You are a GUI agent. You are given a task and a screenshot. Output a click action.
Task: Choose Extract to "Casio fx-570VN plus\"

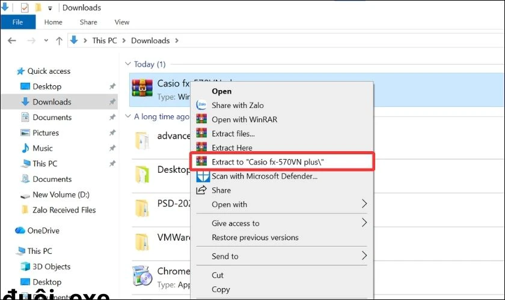coord(282,162)
